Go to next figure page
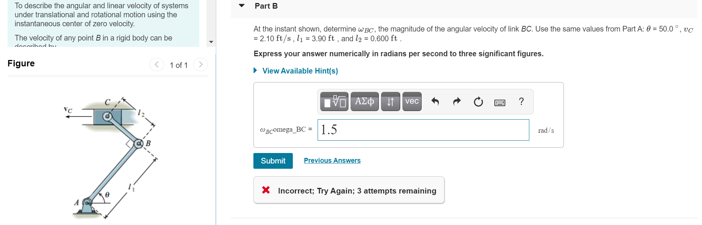 [x=201, y=64]
